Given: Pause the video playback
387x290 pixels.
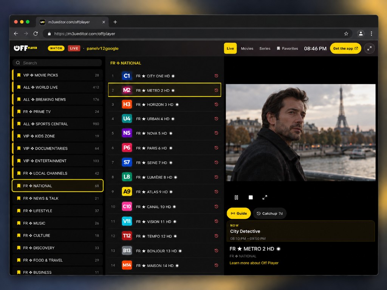Looking at the screenshot, I should click(x=236, y=197).
